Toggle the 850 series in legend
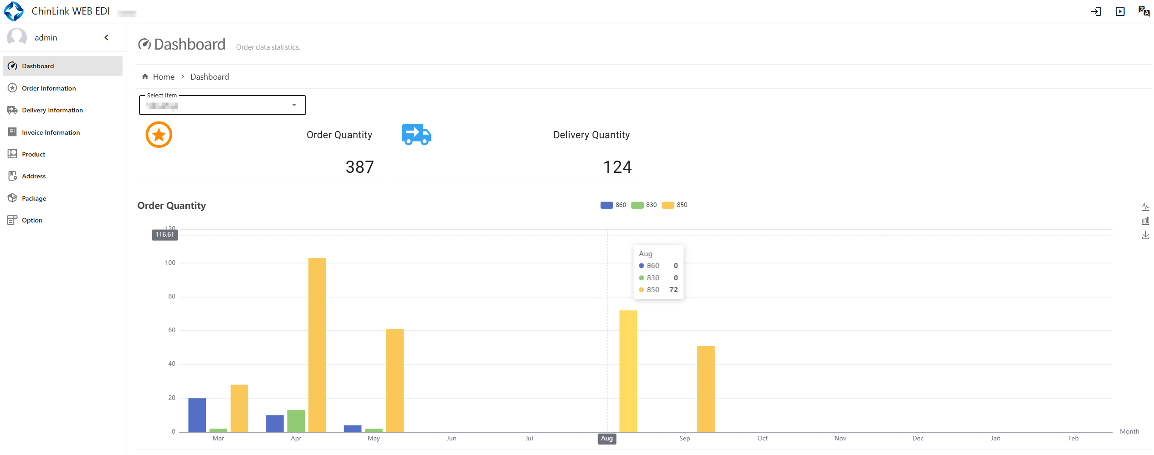1154x455 pixels. pyautogui.click(x=674, y=205)
